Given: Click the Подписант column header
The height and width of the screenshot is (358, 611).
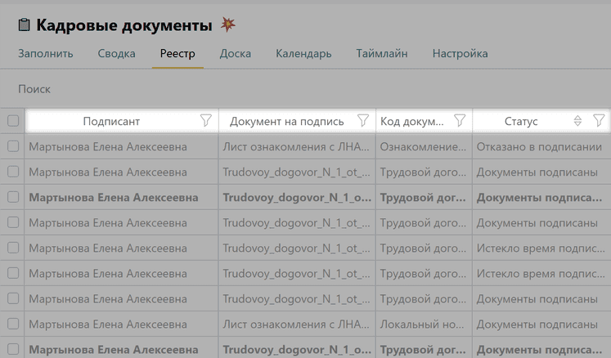Looking at the screenshot, I should (111, 121).
